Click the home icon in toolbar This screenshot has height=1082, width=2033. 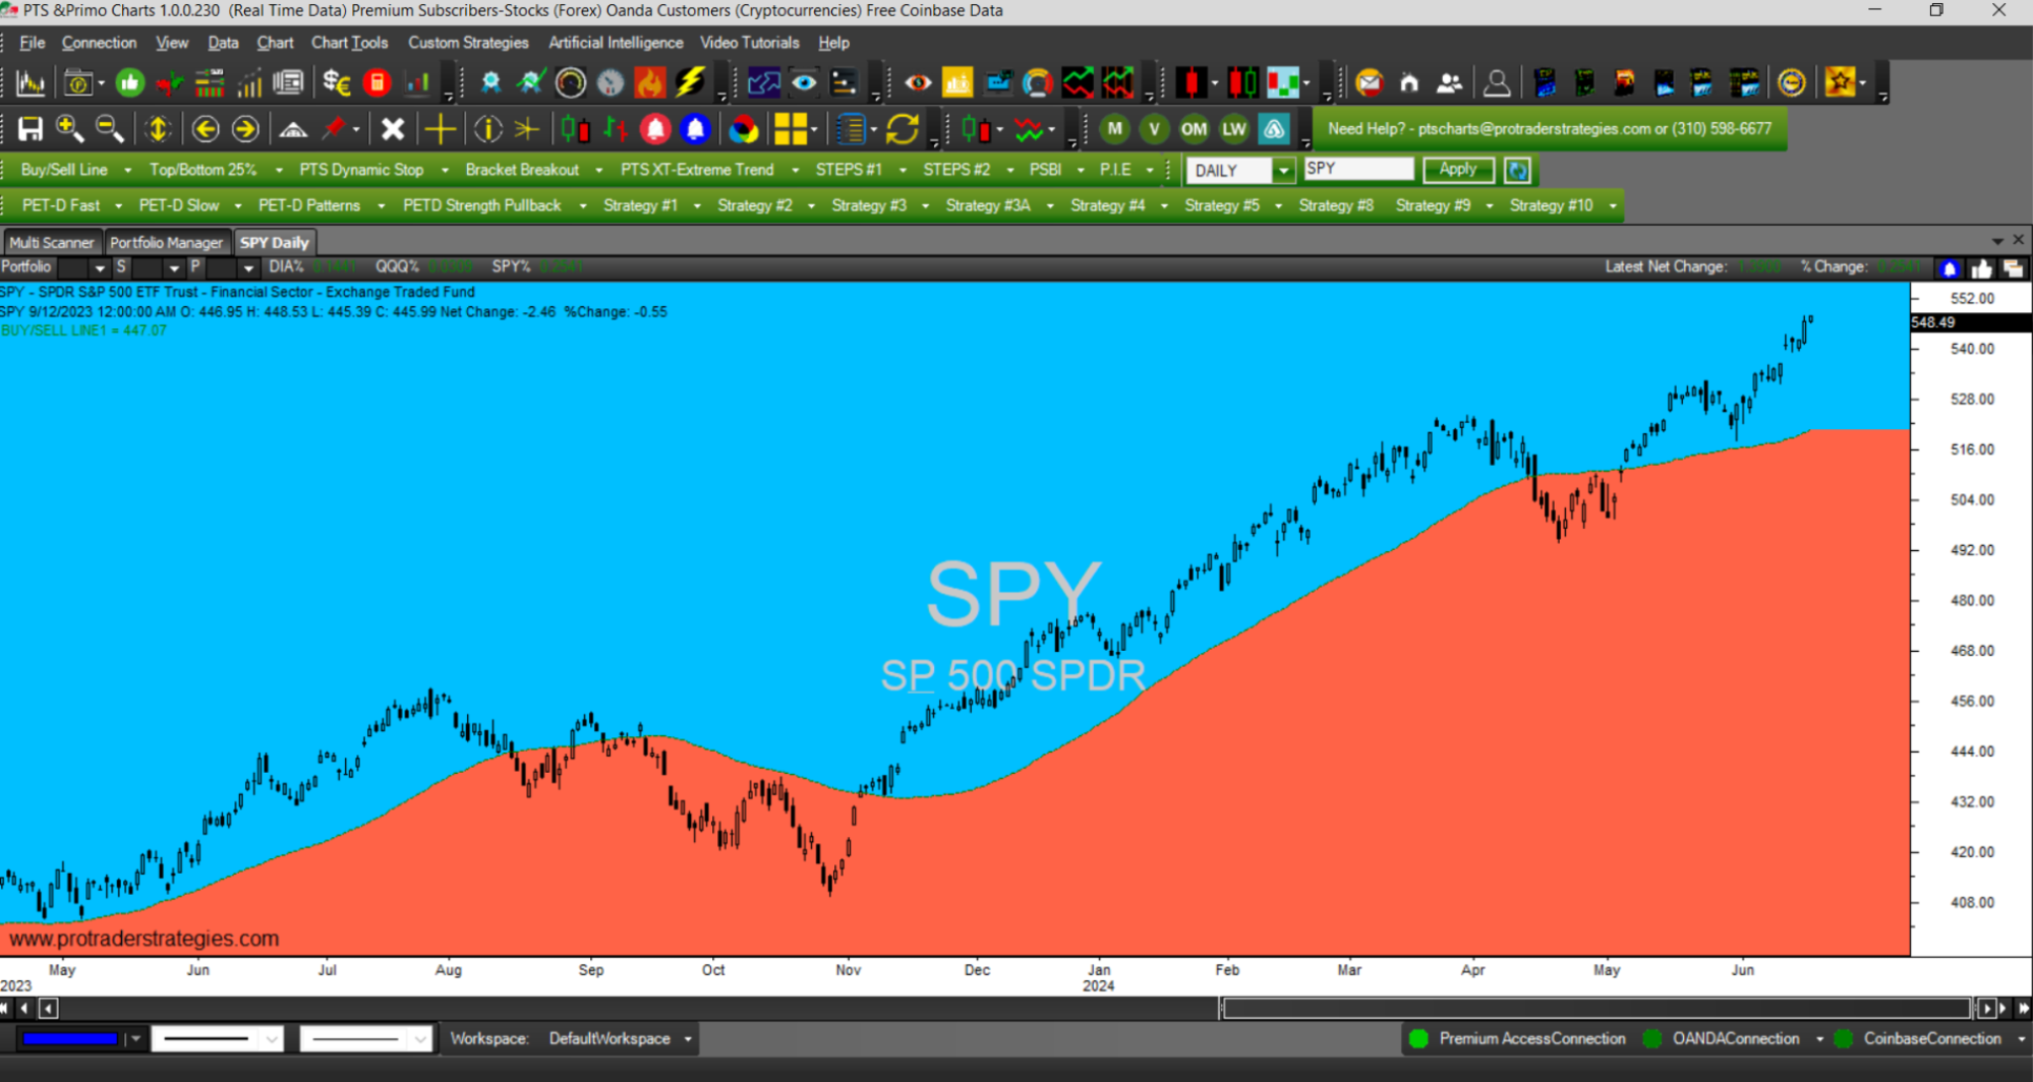click(1409, 83)
